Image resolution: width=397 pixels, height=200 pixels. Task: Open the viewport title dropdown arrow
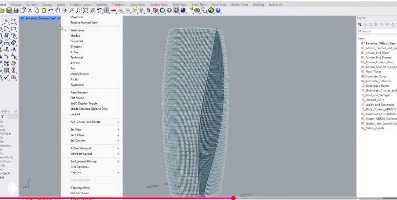pos(59,18)
